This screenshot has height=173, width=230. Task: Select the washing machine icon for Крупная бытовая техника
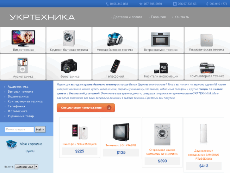(x=69, y=38)
